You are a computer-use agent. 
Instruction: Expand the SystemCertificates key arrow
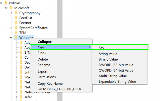[11, 28]
